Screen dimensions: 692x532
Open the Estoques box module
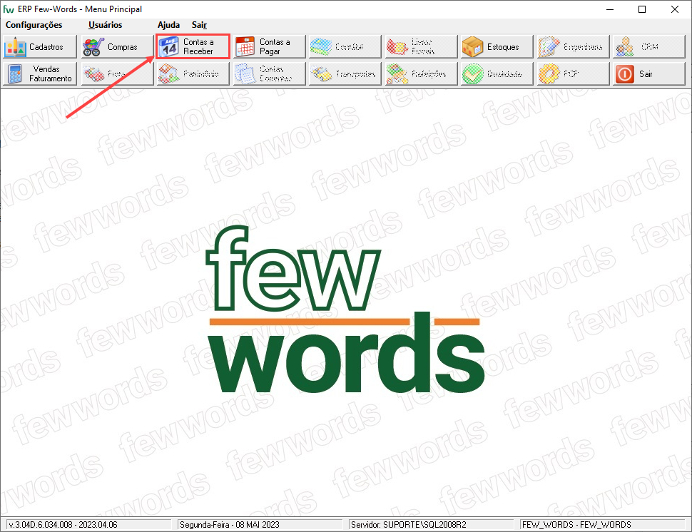point(497,47)
